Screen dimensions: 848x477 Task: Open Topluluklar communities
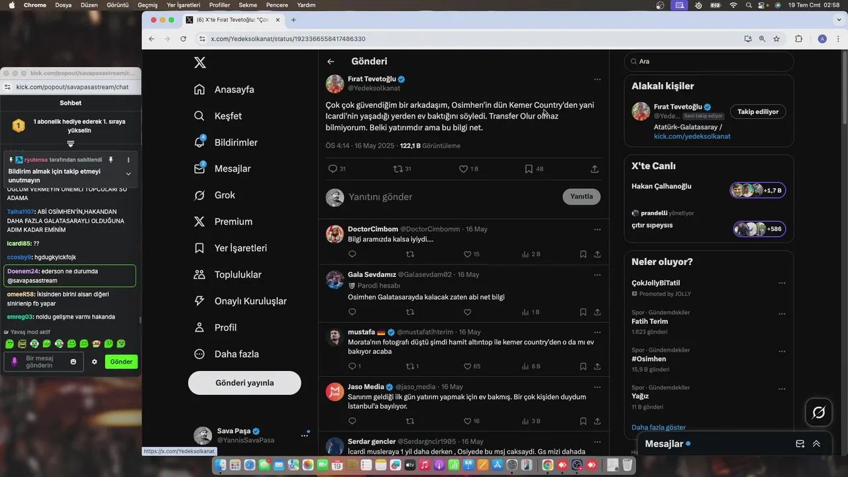tap(227, 275)
